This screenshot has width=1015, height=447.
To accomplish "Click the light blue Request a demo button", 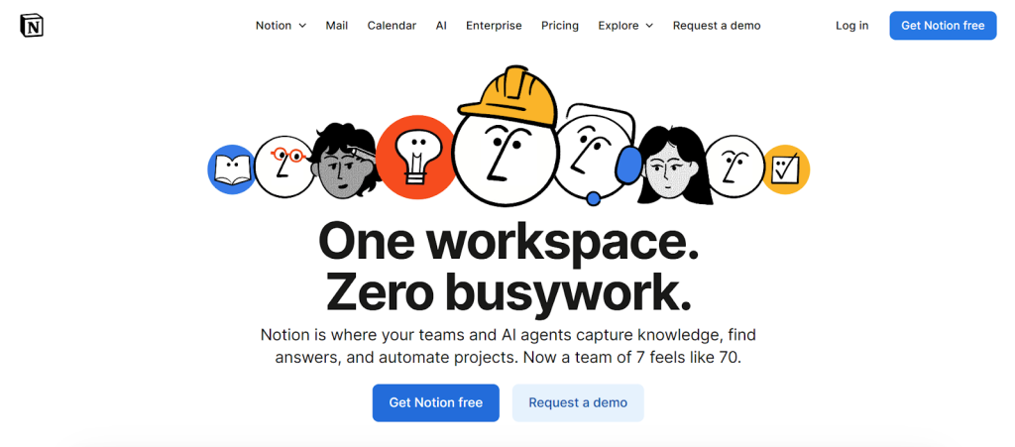I will [578, 402].
